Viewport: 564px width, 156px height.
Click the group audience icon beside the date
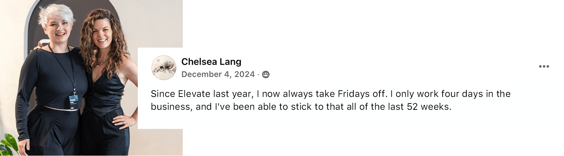point(266,74)
